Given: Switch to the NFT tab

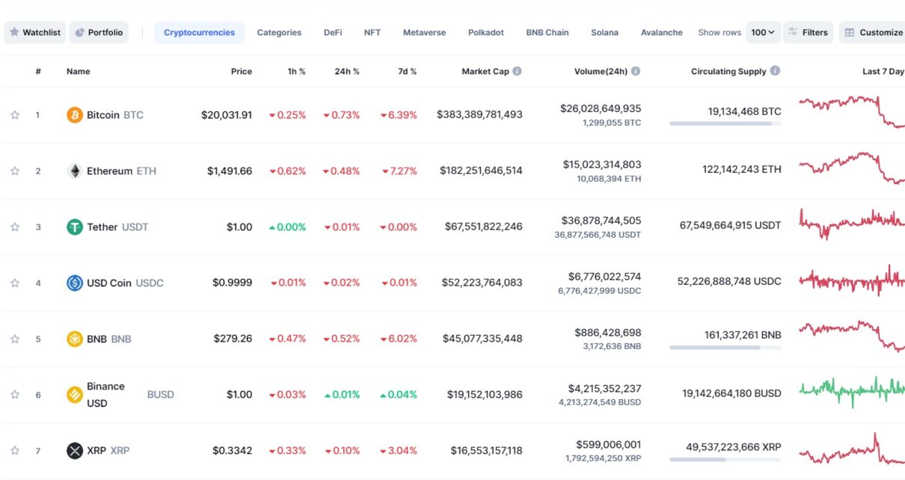Looking at the screenshot, I should (x=372, y=32).
